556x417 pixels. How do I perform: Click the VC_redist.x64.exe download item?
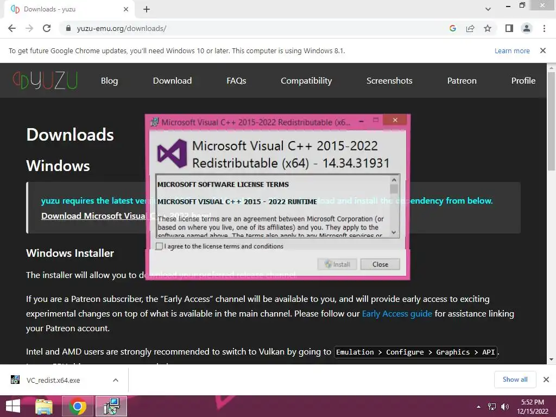[53, 380]
